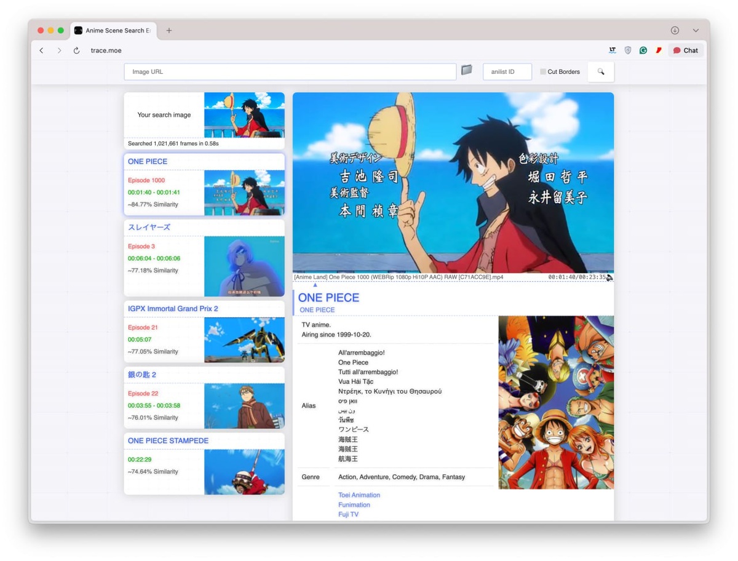Open the folder icon to upload image
Image resolution: width=738 pixels, height=561 pixels.
[x=467, y=70]
